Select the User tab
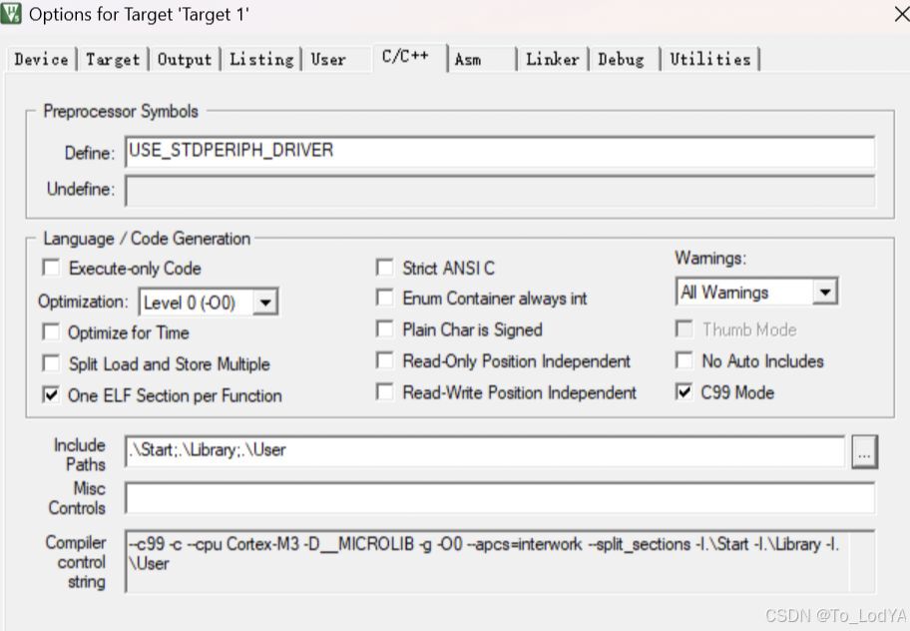The height and width of the screenshot is (631, 910). [x=328, y=59]
